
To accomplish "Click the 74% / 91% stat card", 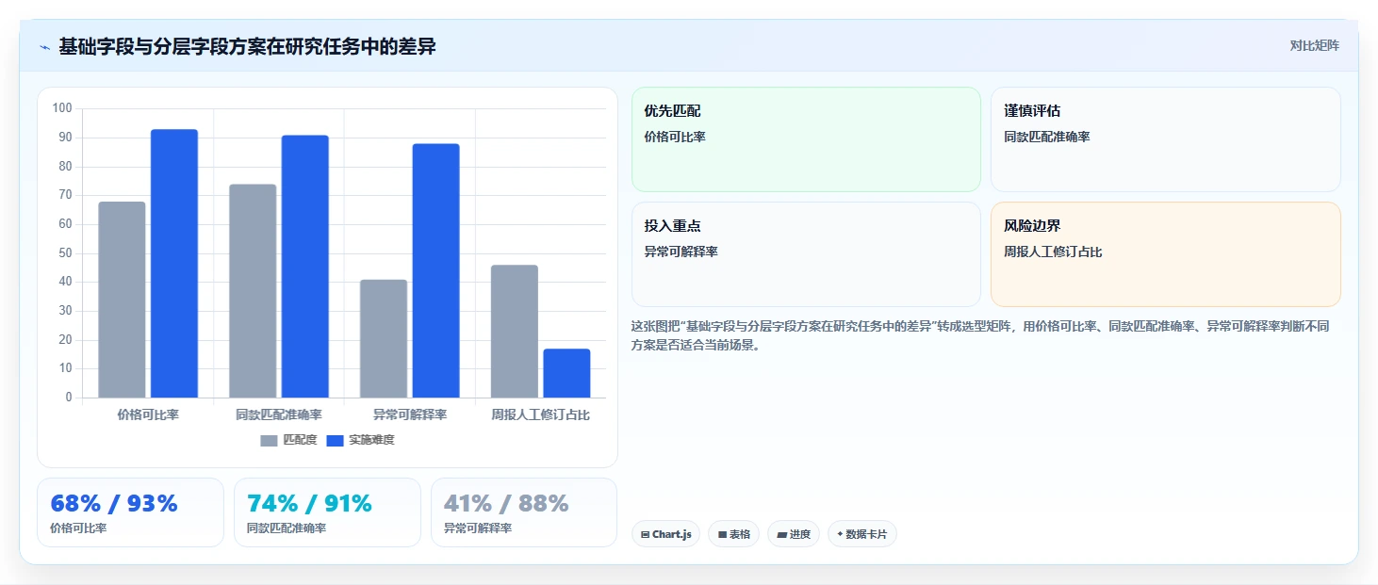I will pyautogui.click(x=327, y=512).
